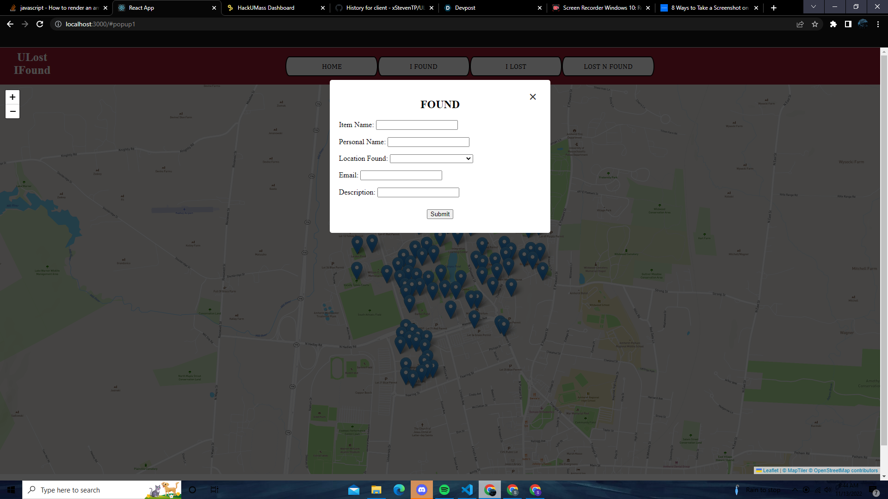Bookmark this page with star icon
888x499 pixels.
[815, 24]
